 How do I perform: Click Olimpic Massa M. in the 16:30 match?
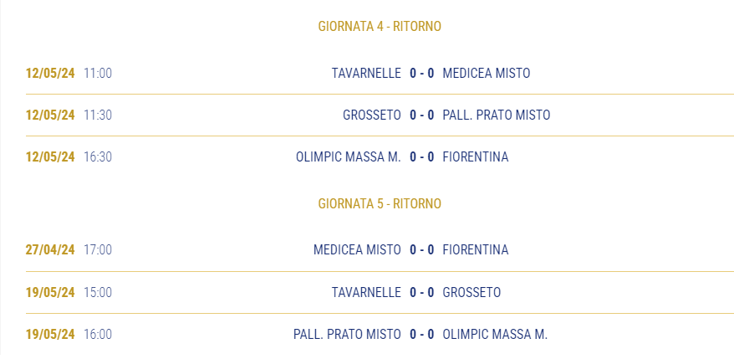pyautogui.click(x=349, y=156)
